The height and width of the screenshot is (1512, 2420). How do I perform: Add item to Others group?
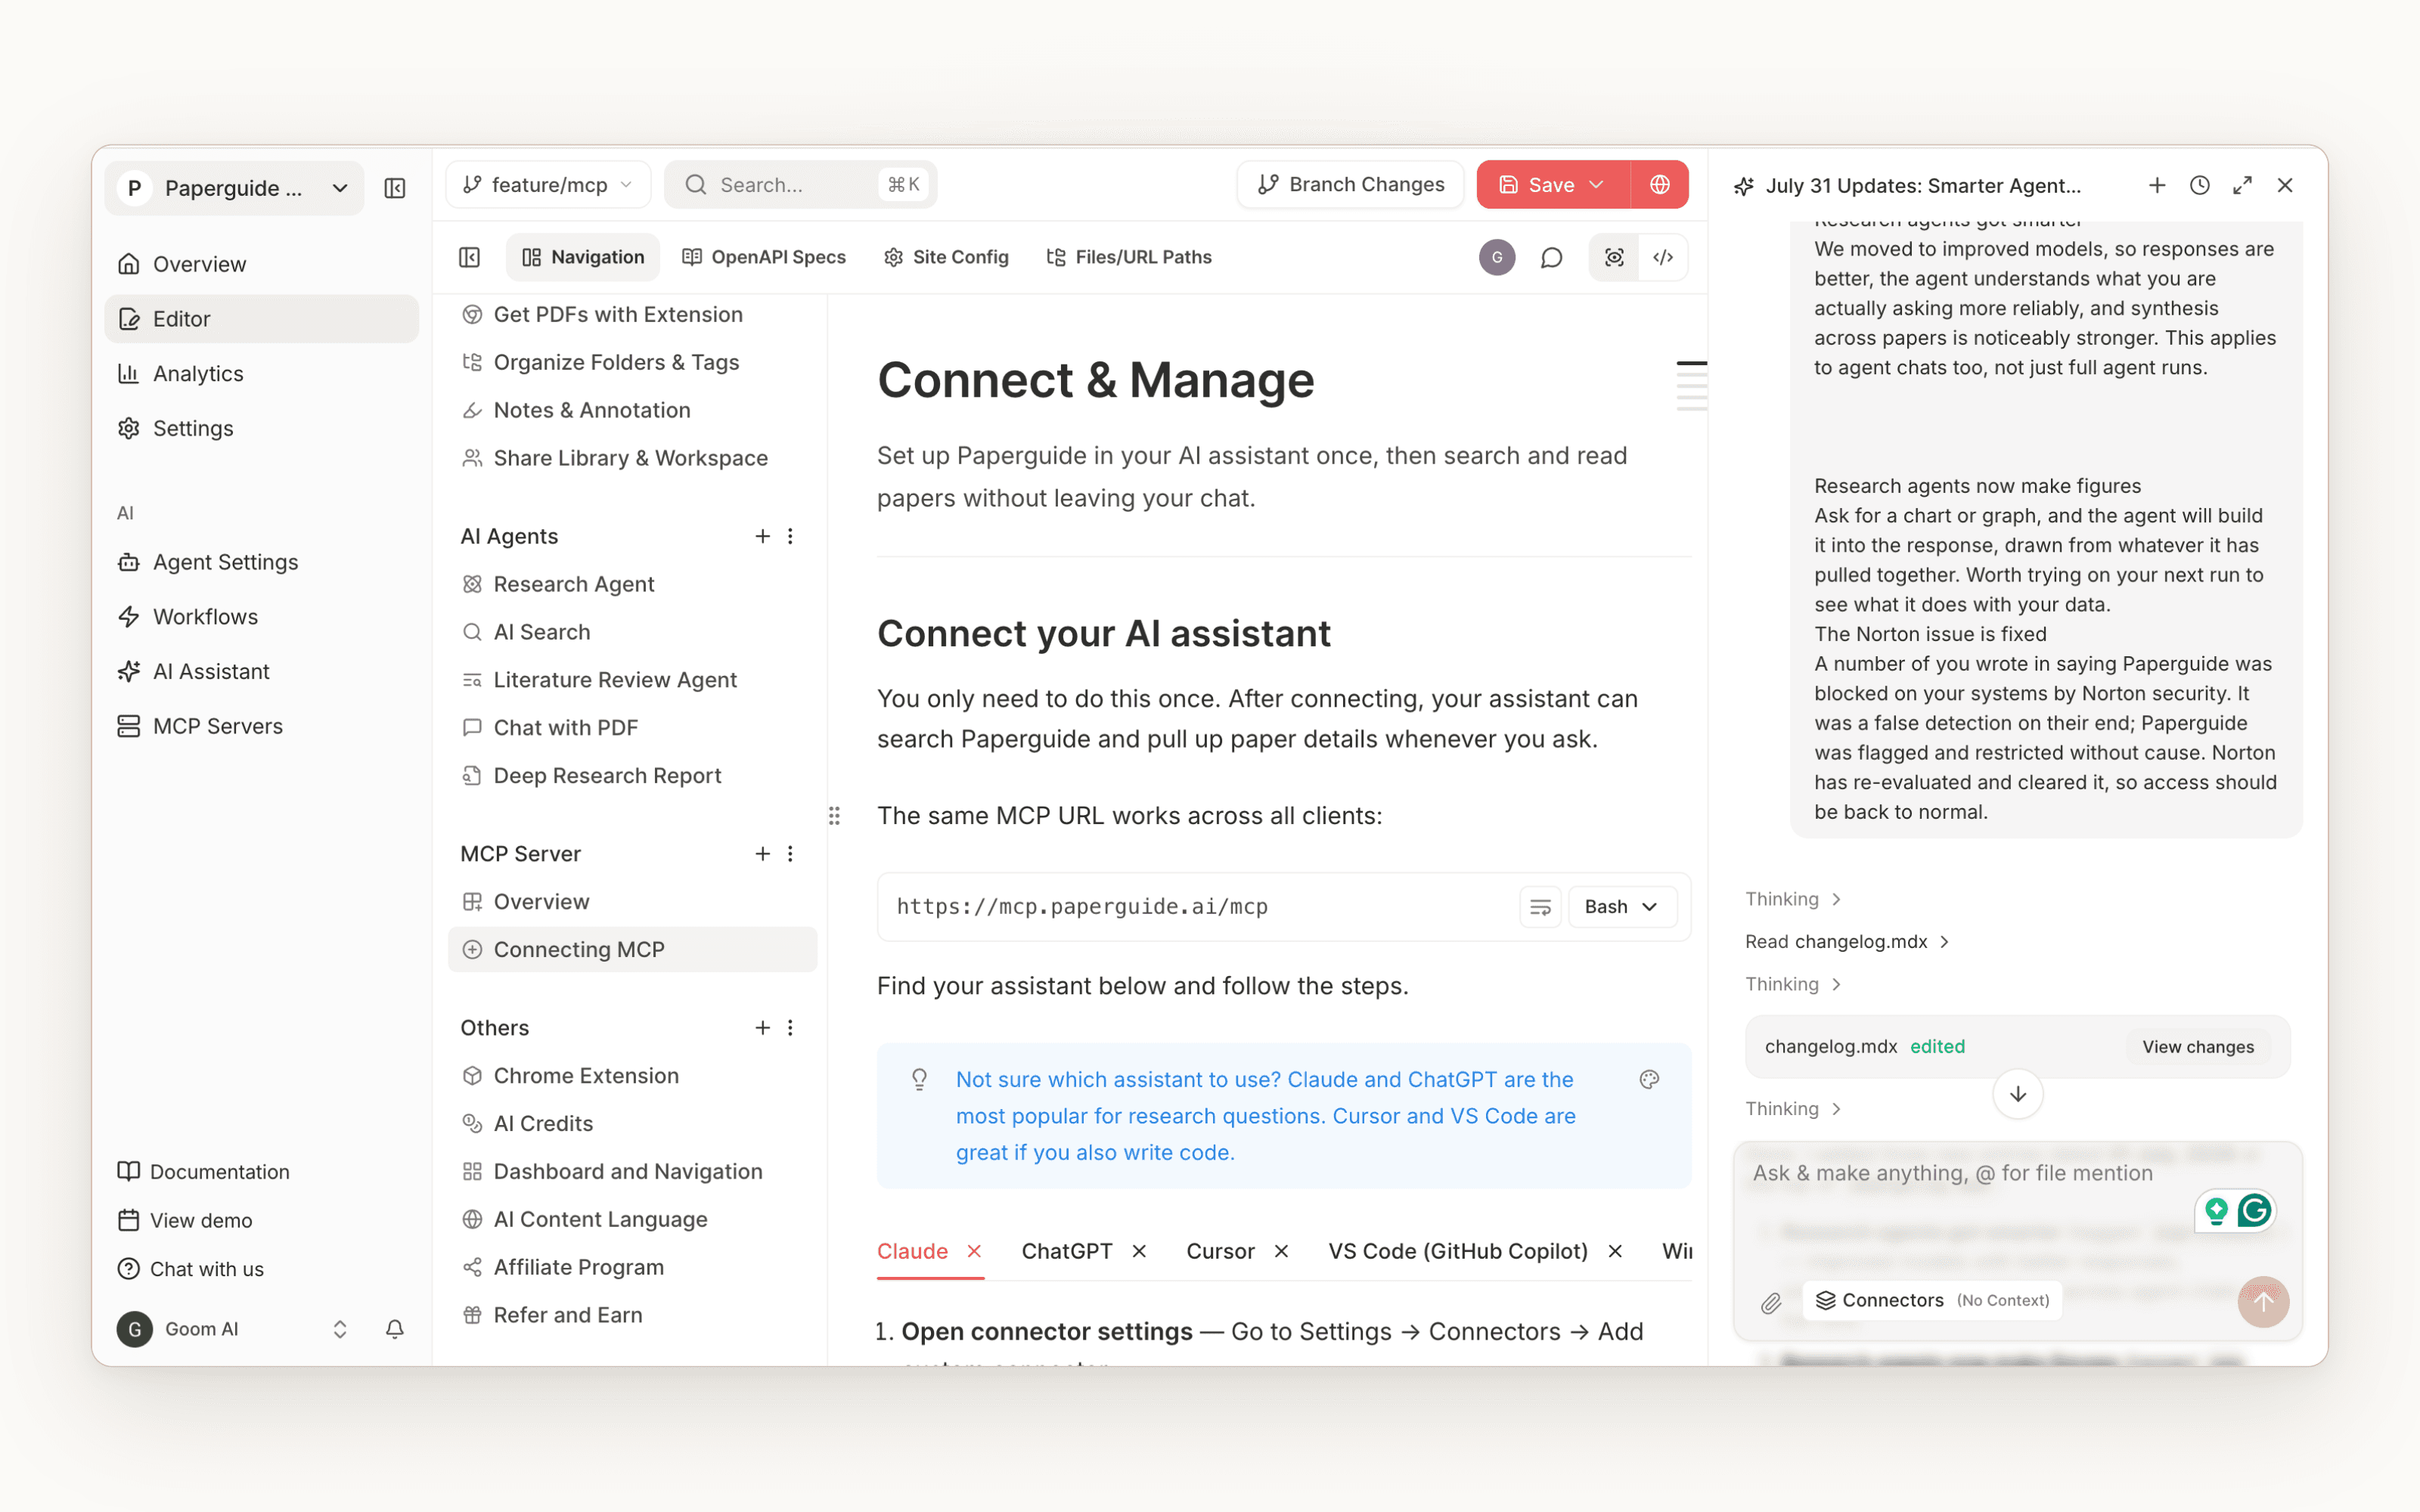tap(762, 1027)
